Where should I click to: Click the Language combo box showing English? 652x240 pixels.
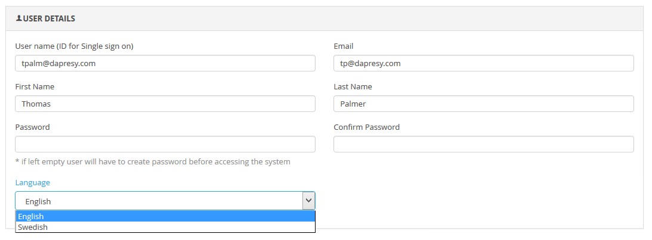[159, 201]
